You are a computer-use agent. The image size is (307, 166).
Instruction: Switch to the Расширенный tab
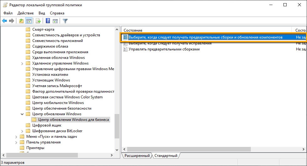pos(137,156)
